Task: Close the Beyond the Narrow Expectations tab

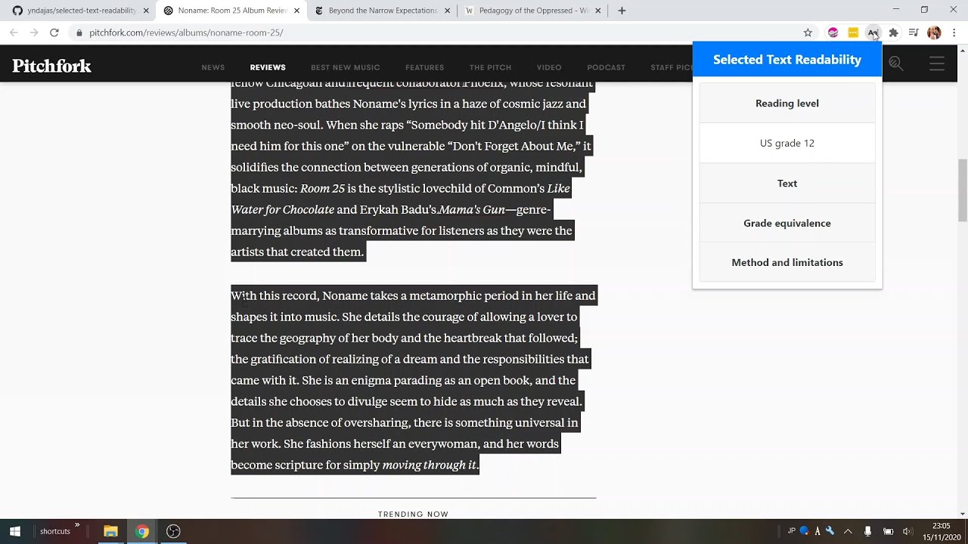Action: point(448,11)
